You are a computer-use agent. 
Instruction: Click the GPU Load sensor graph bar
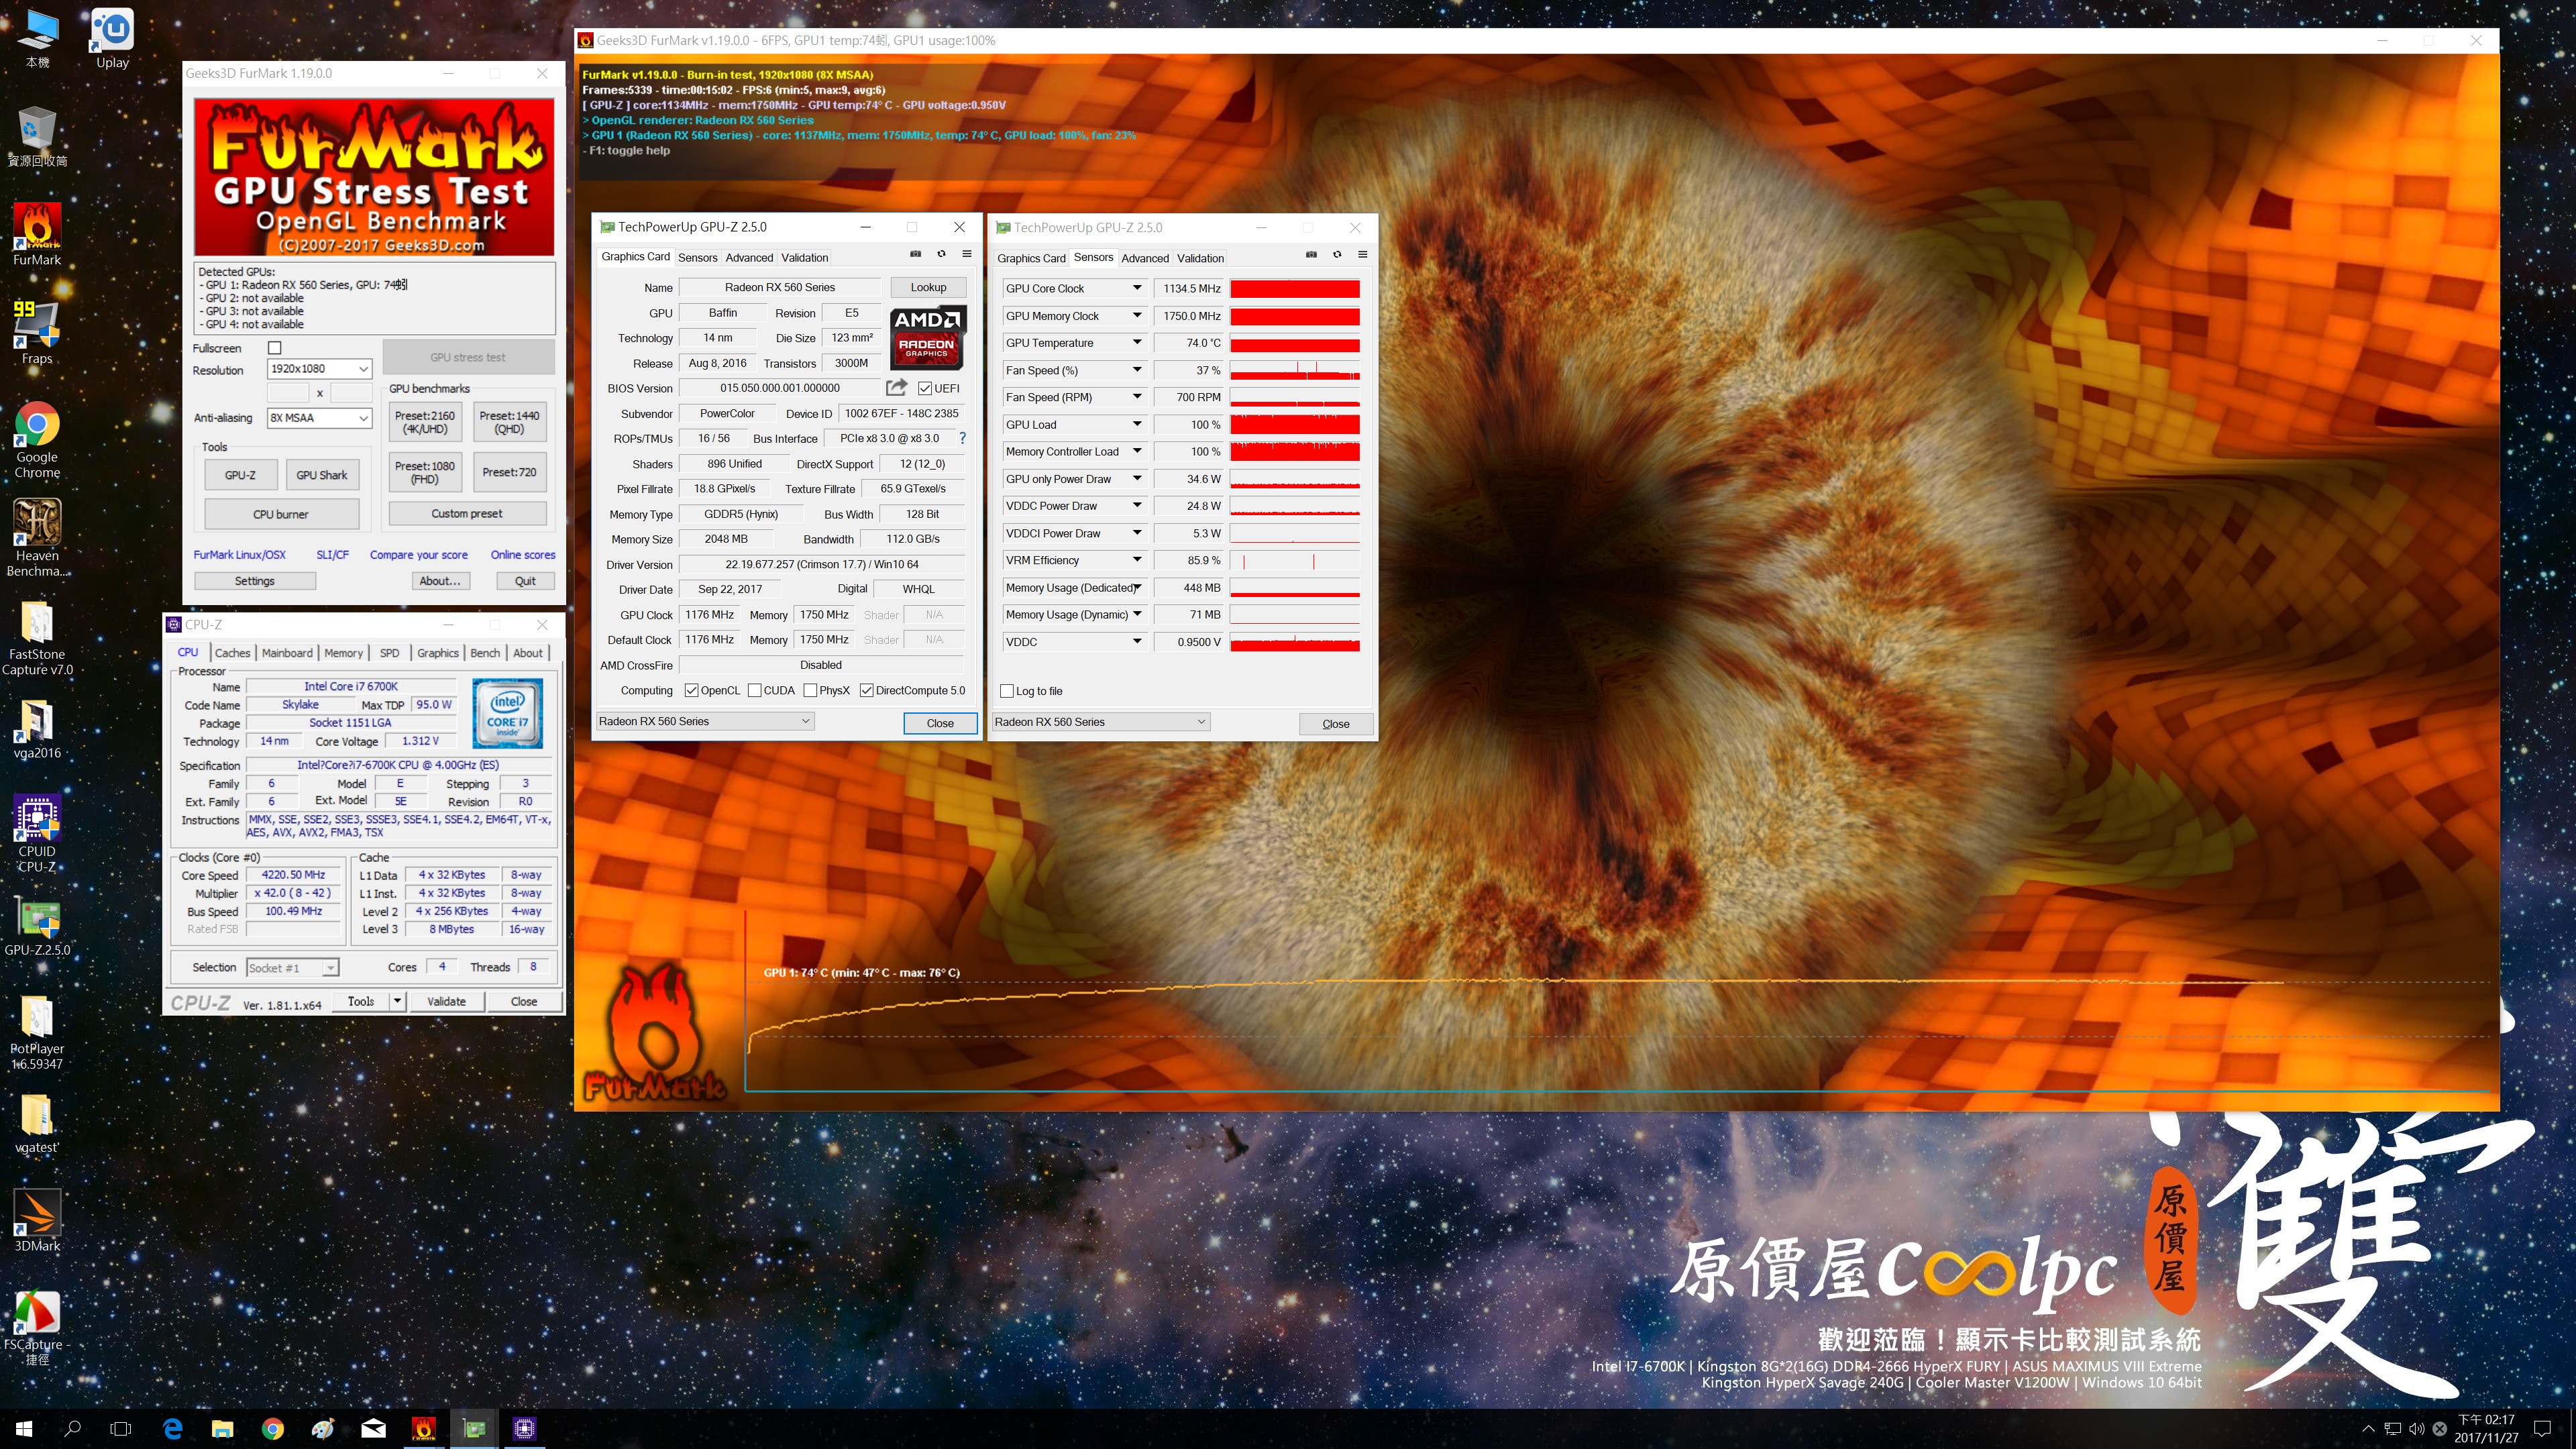[1295, 424]
